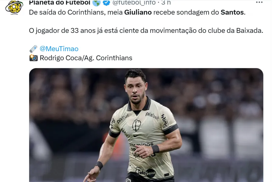276x182 pixels.
Task: Click the pixbet sponsor logo on the chest
Action: (x=152, y=116)
